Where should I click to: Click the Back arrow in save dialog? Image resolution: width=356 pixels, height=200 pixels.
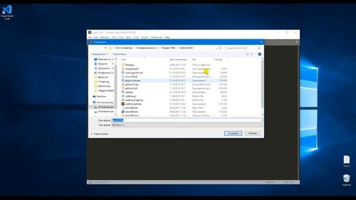[92, 48]
